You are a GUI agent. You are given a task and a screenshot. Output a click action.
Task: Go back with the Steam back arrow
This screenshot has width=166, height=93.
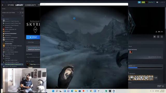[x=3, y=5]
